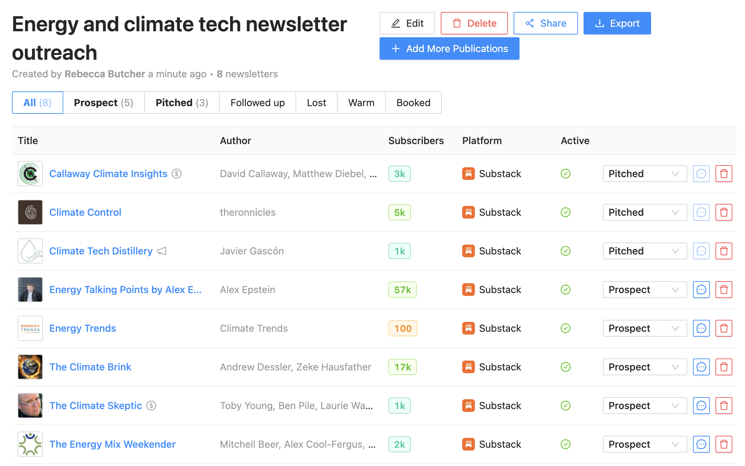745x466 pixels.
Task: Delete The Climate Brink using its trash icon
Action: click(724, 367)
